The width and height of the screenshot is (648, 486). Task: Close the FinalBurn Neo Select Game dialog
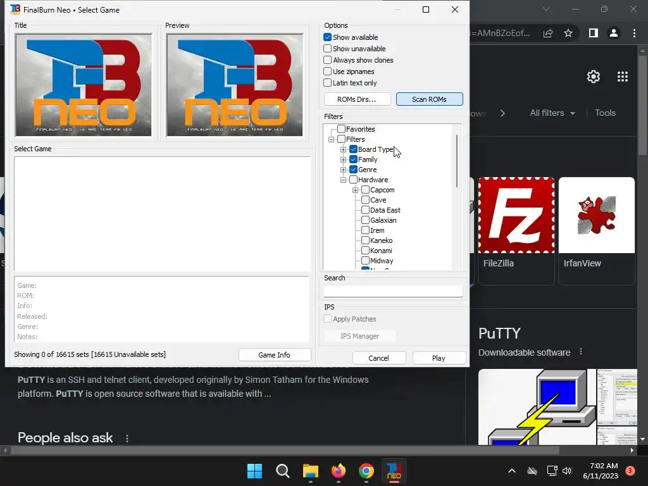pyautogui.click(x=454, y=9)
